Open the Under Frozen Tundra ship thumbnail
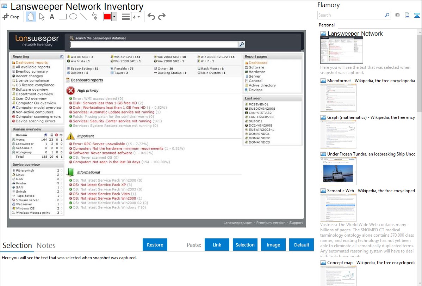The image size is (422, 286). 338,171
